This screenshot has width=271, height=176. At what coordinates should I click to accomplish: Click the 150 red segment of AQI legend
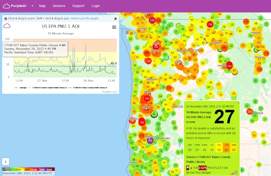tap(36, 170)
